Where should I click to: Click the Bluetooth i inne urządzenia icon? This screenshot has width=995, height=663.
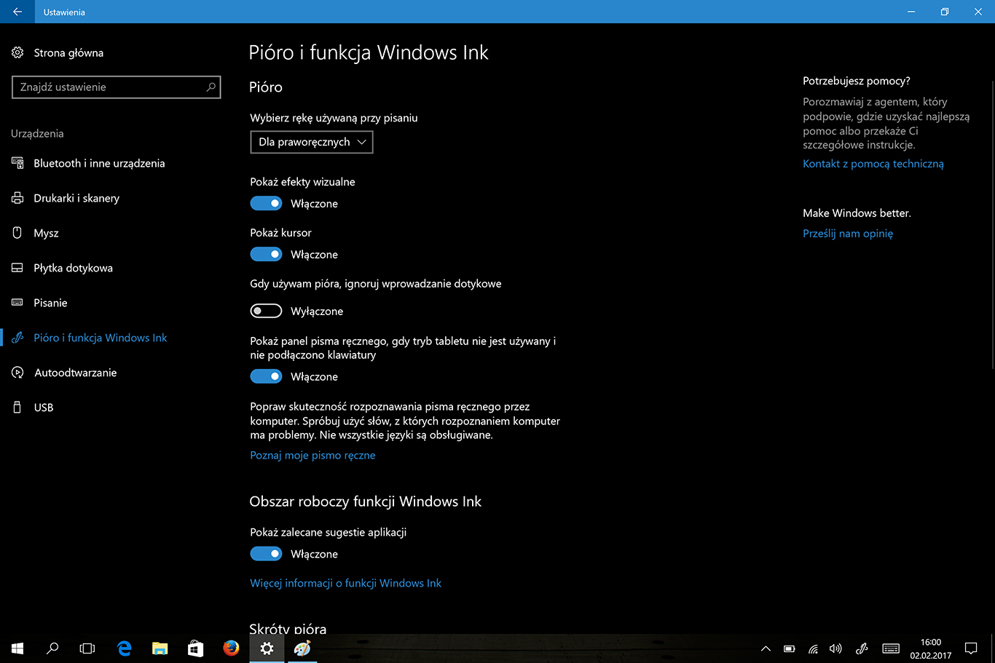pos(17,163)
